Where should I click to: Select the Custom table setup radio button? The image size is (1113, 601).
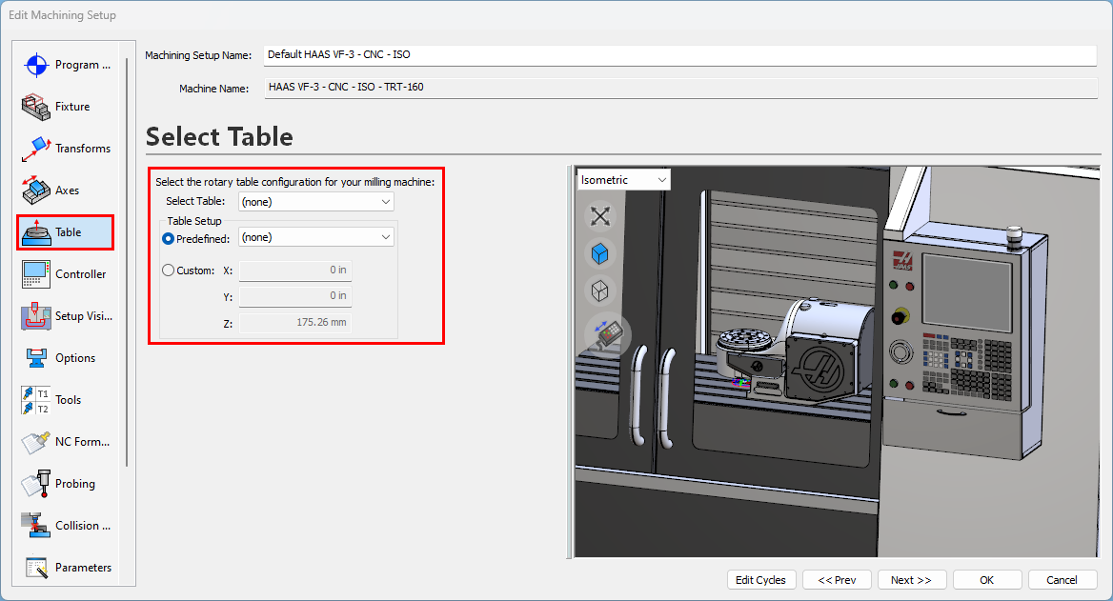pyautogui.click(x=169, y=270)
